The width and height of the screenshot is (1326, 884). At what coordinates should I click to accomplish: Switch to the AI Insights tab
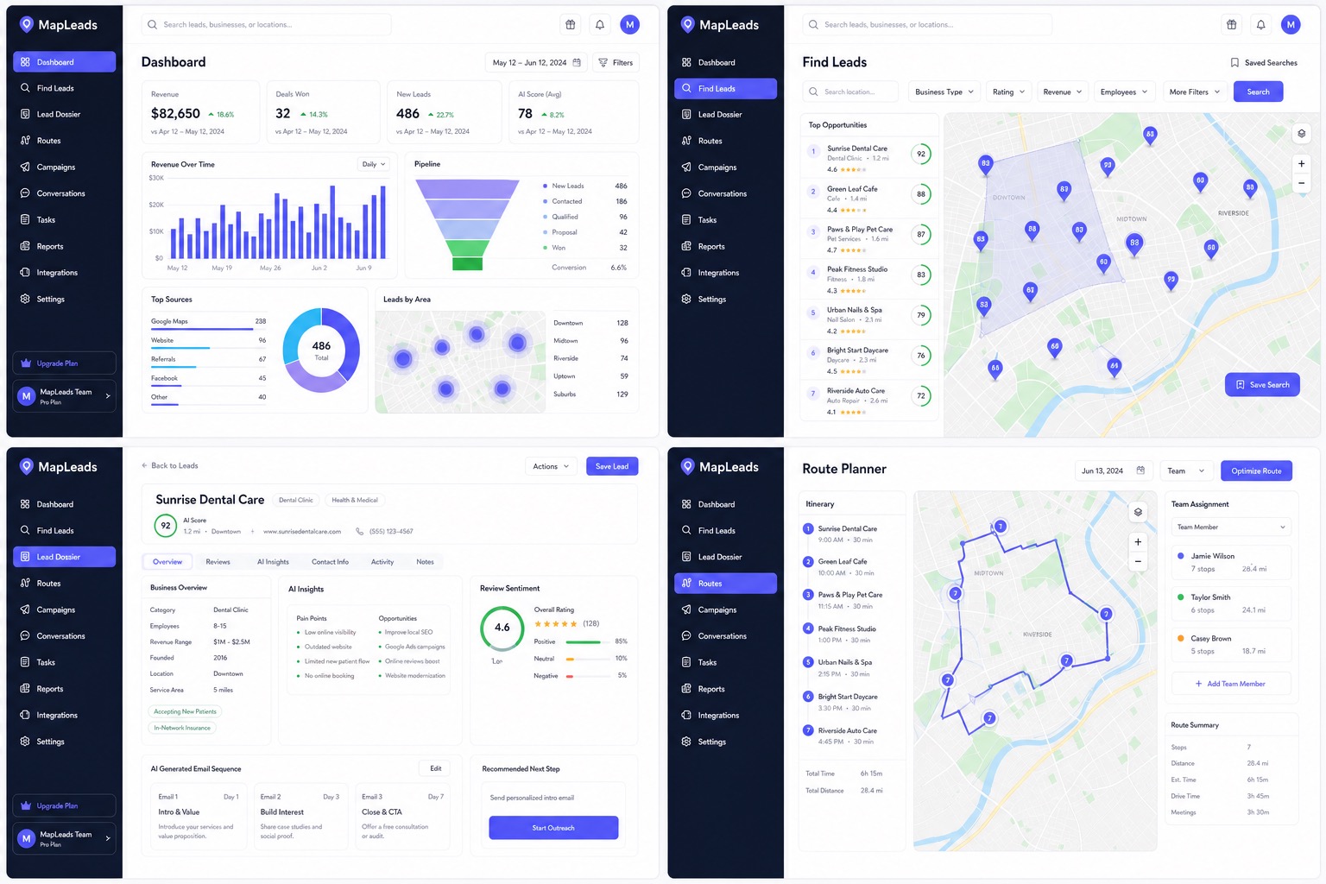(x=273, y=562)
